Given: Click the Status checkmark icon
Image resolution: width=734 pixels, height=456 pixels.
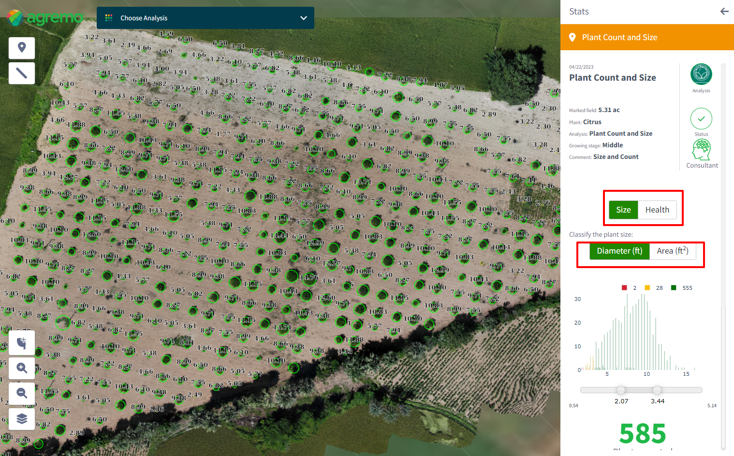Looking at the screenshot, I should 701,118.
